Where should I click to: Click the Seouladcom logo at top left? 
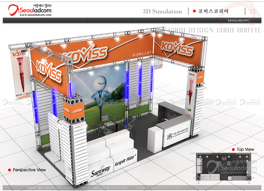pos(29,10)
